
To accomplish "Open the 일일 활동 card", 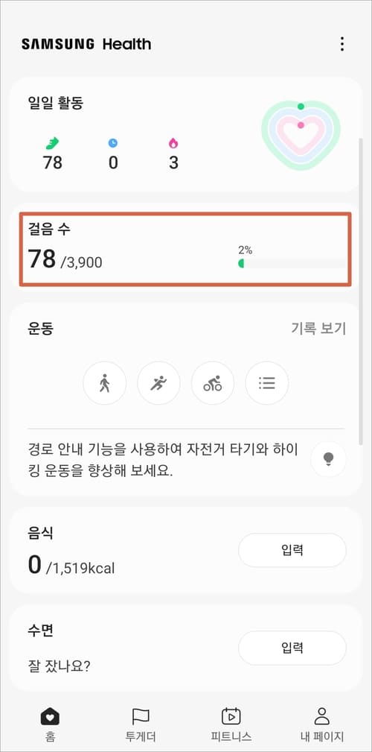I will coord(185,134).
